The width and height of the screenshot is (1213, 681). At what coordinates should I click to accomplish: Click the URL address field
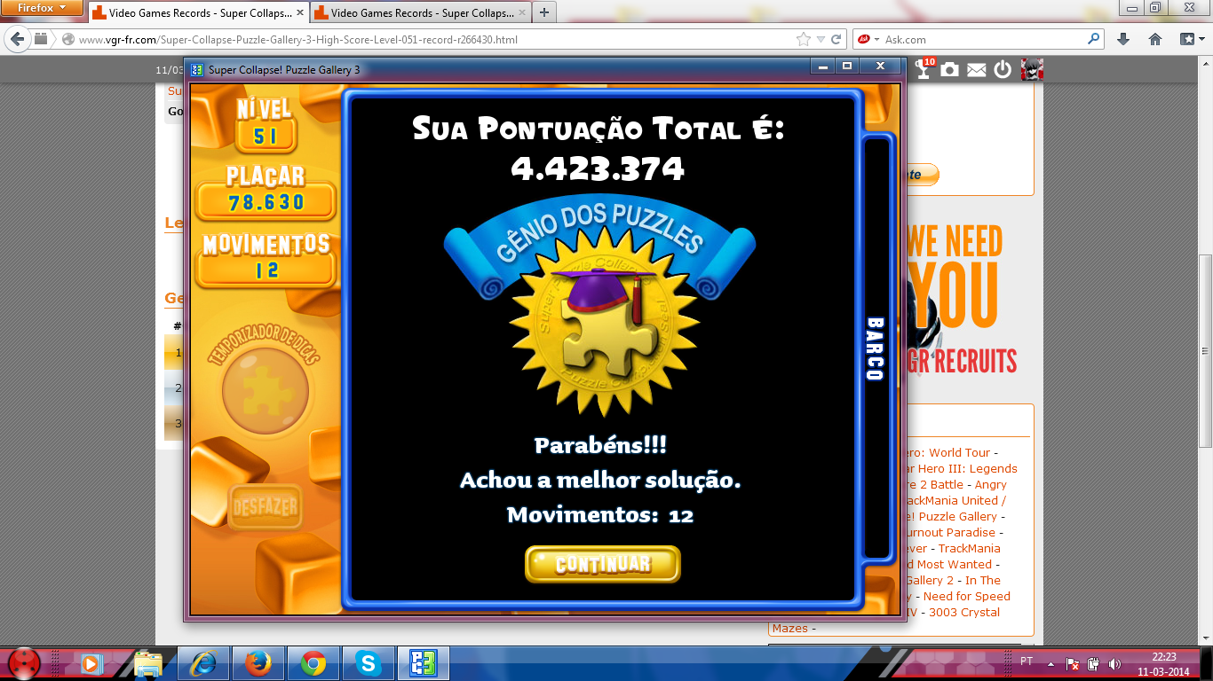426,40
